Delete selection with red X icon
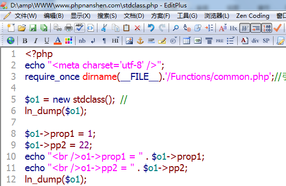The height and width of the screenshot is (186, 286). click(137, 28)
